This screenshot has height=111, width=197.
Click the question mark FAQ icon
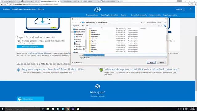pos(18,70)
